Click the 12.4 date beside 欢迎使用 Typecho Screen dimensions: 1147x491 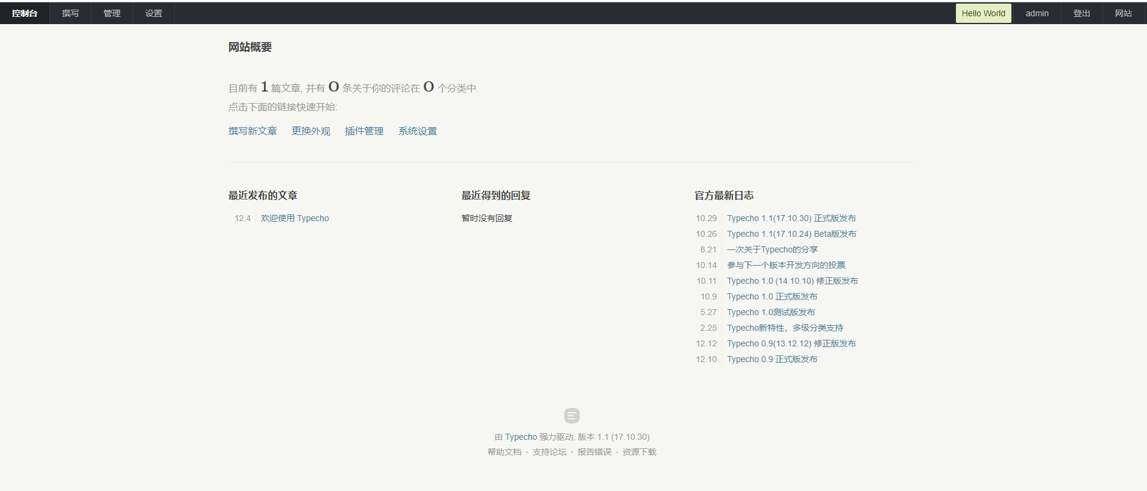coord(242,218)
